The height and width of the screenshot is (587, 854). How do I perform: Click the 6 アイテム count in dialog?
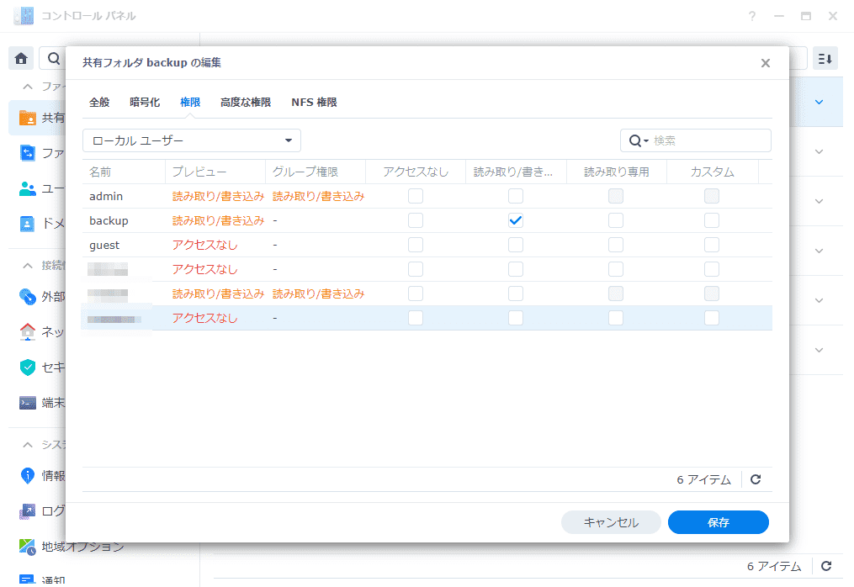point(703,479)
